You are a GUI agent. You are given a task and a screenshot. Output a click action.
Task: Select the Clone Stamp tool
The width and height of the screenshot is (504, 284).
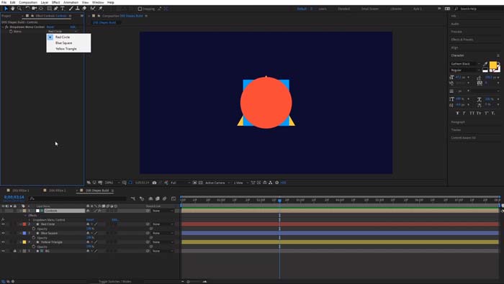point(78,9)
